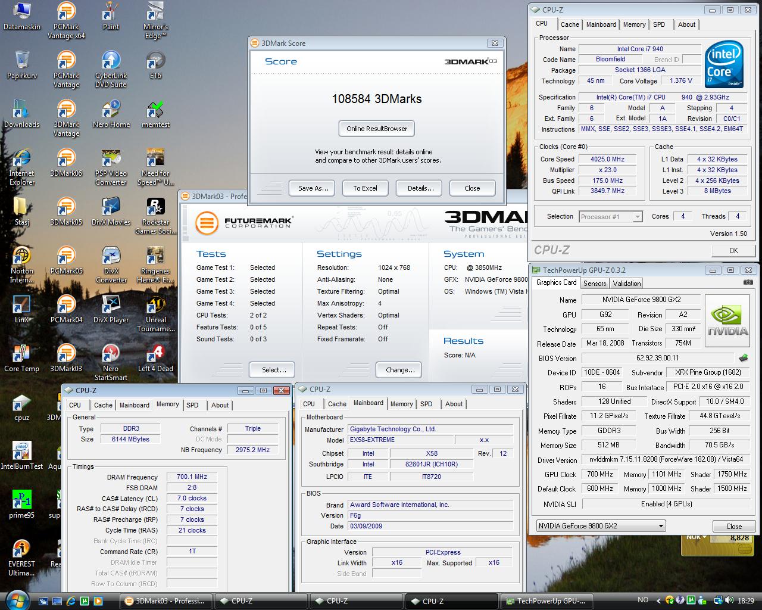Screen dimensions: 762x610
Task: Open PCMark04 desktop shortcut
Action: tap(66, 309)
